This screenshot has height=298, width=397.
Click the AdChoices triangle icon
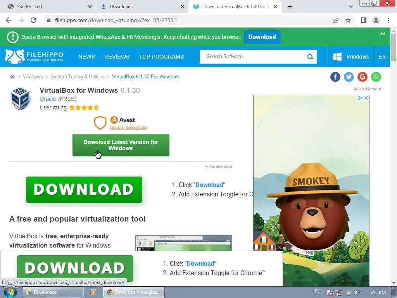click(x=359, y=98)
